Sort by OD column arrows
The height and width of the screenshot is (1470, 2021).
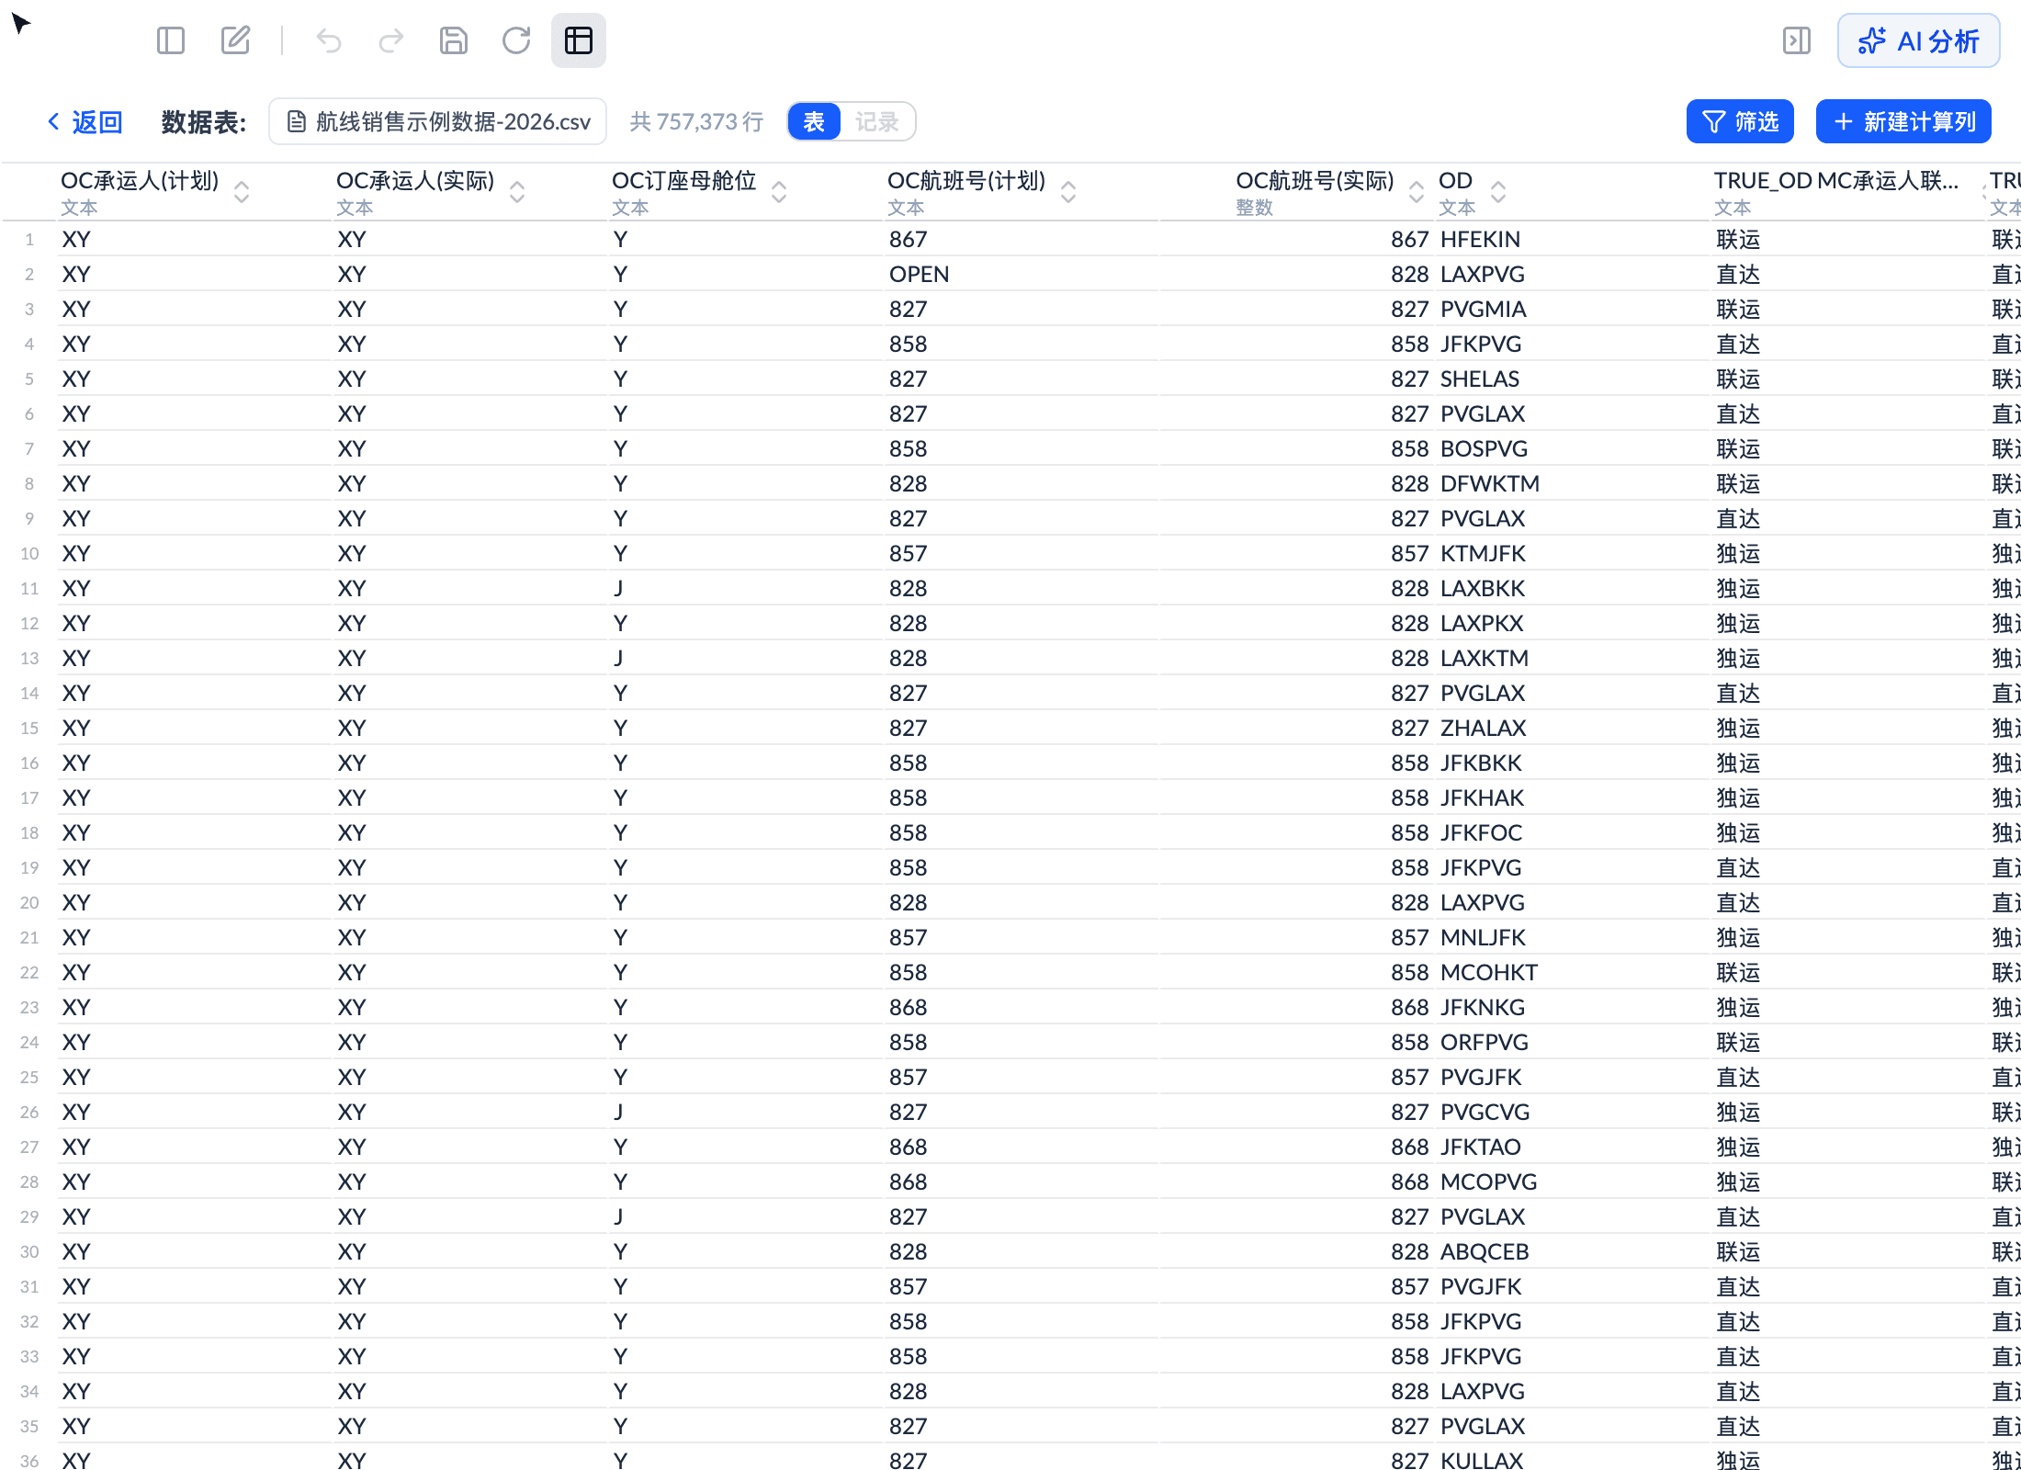[x=1498, y=191]
